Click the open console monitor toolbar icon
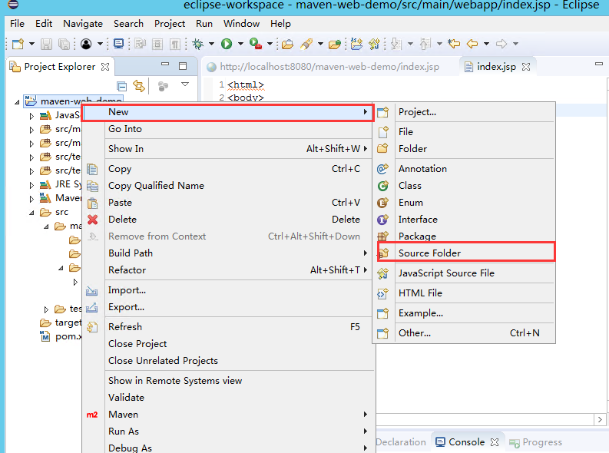Viewport: 609px width, 453px height. pos(118,44)
